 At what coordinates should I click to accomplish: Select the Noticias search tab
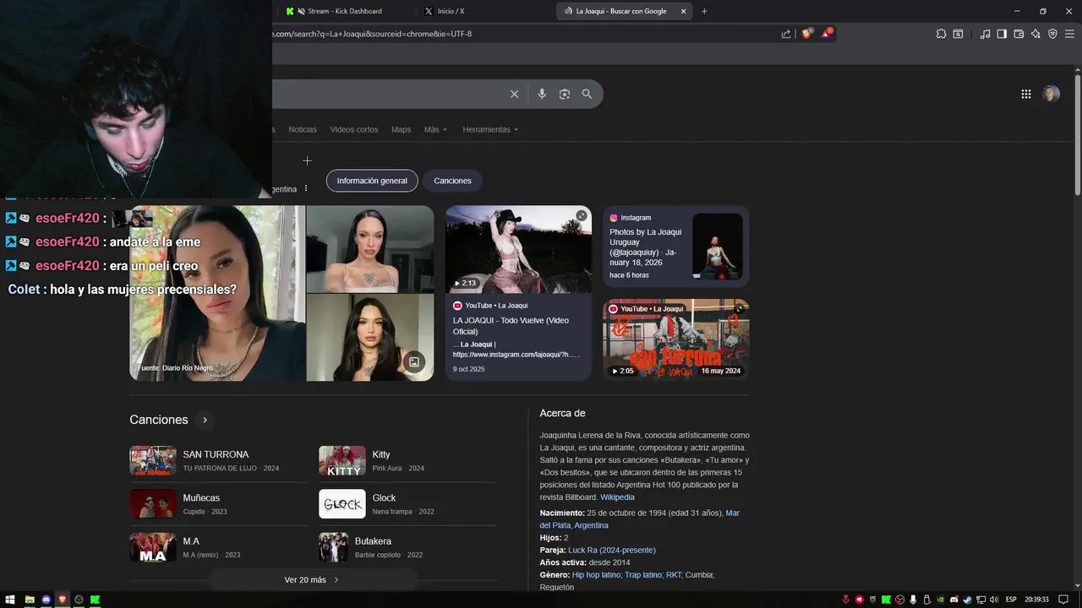(x=303, y=129)
